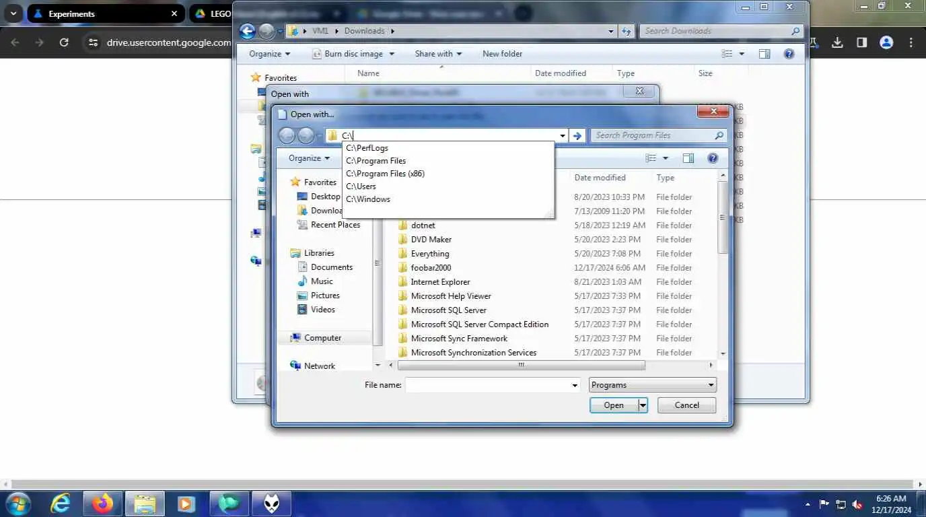Viewport: 926px width, 517px height.
Task: Change view icon in the Open with dialog
Action: (x=651, y=158)
